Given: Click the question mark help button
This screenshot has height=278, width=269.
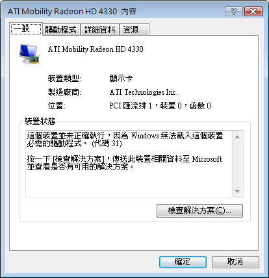Looking at the screenshot, I should click(234, 11).
